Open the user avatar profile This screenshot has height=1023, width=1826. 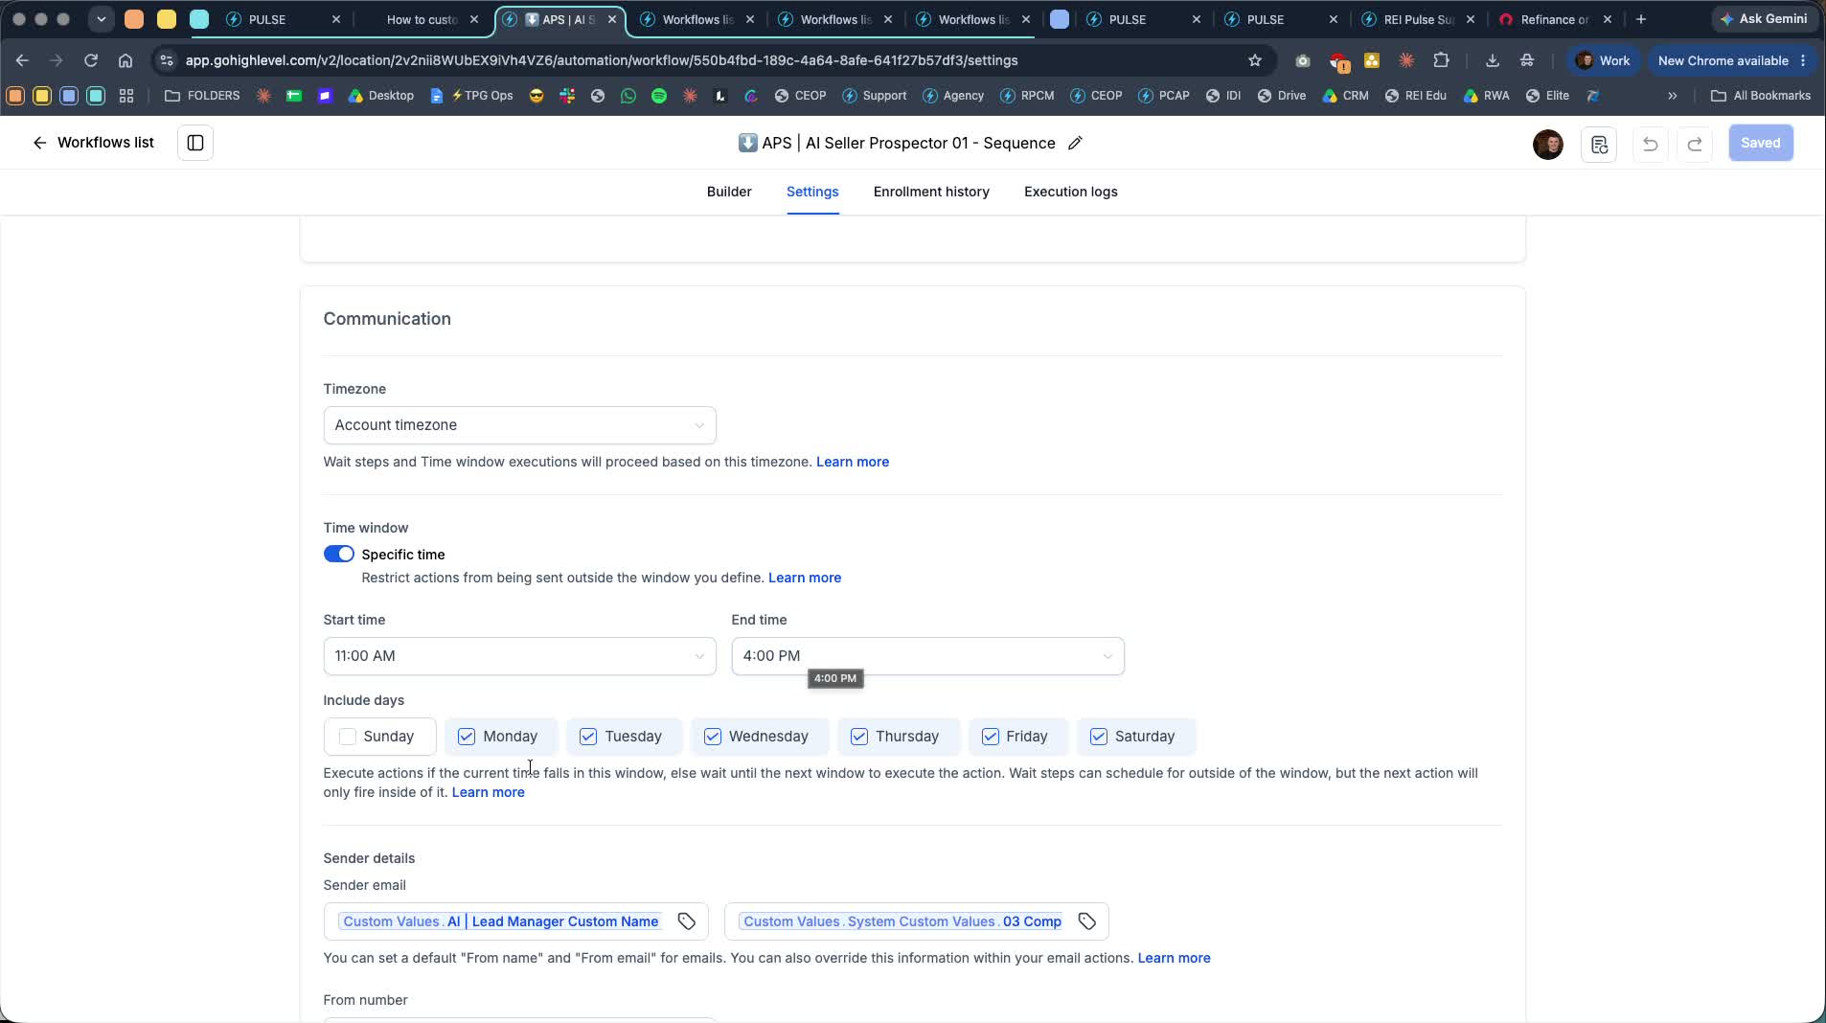1548,144
